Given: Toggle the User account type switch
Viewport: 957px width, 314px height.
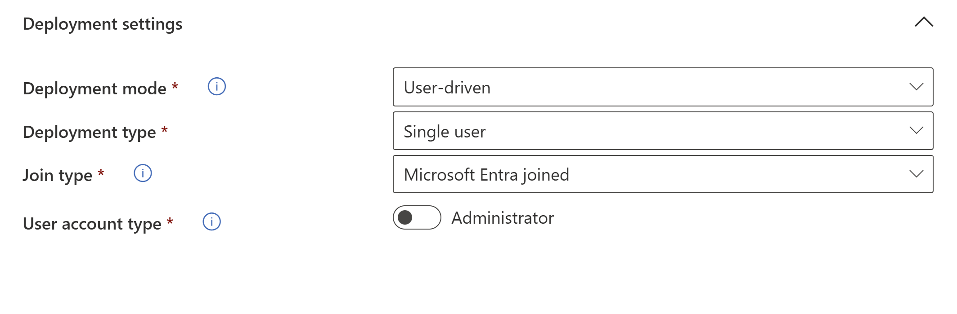Looking at the screenshot, I should [417, 218].
